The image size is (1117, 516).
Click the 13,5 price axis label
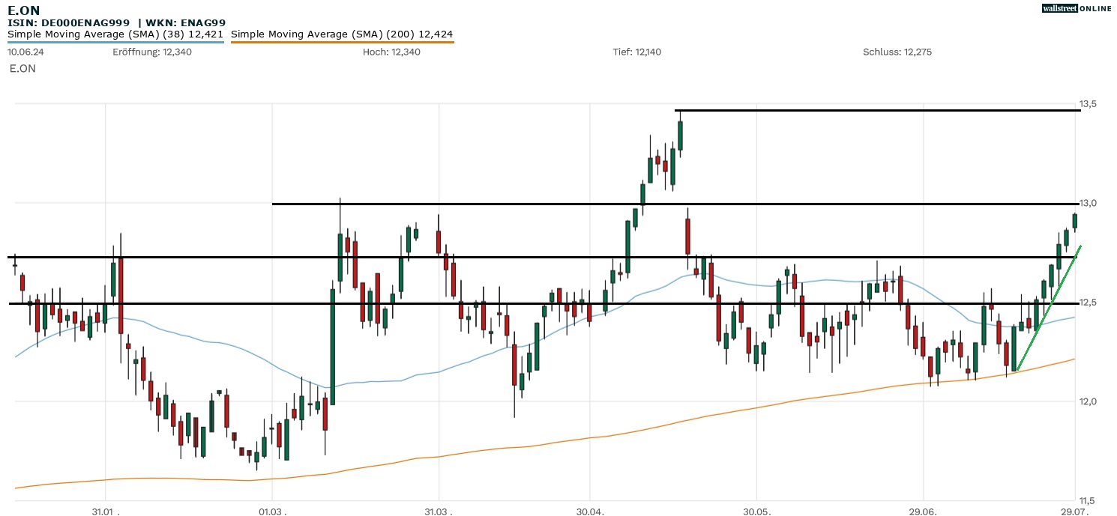(x=1088, y=104)
